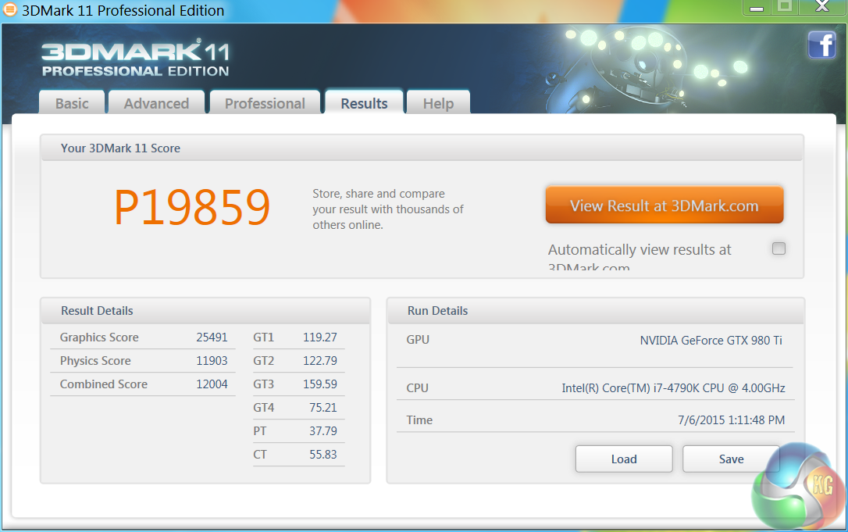The height and width of the screenshot is (532, 848).
Task: Click the Physics Score label
Action: point(95,360)
